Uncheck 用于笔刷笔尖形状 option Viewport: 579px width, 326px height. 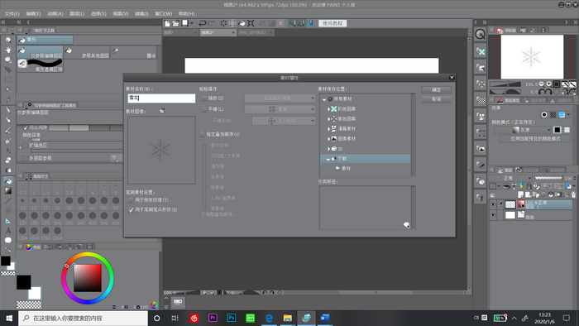pos(131,209)
